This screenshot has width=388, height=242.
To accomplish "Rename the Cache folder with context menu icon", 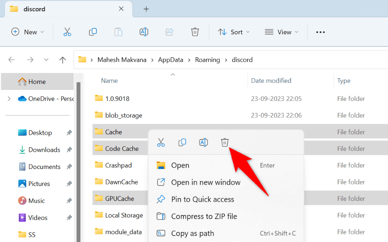I will click(203, 142).
